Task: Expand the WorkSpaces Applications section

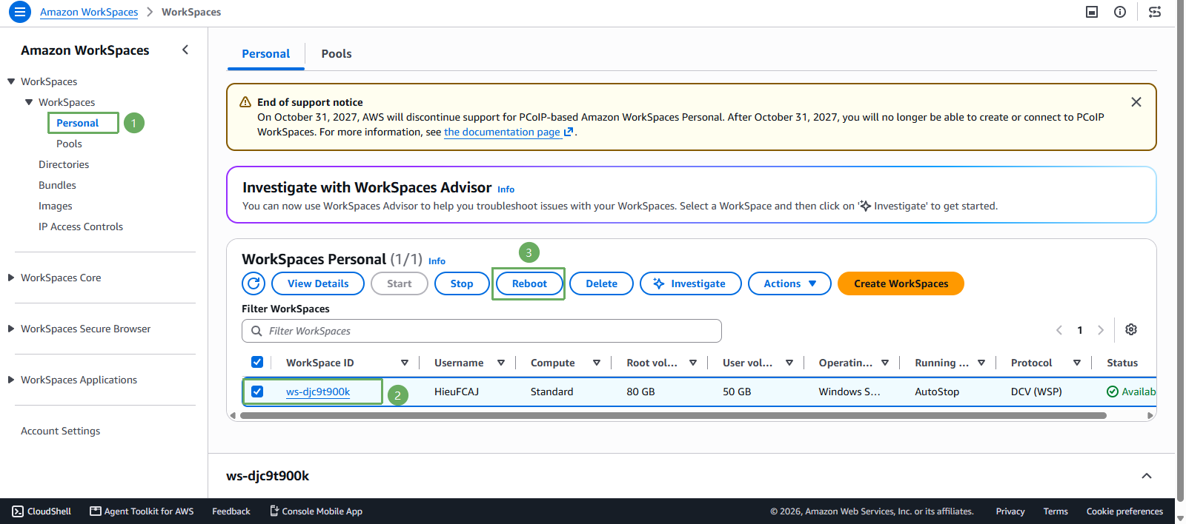Action: coord(11,380)
